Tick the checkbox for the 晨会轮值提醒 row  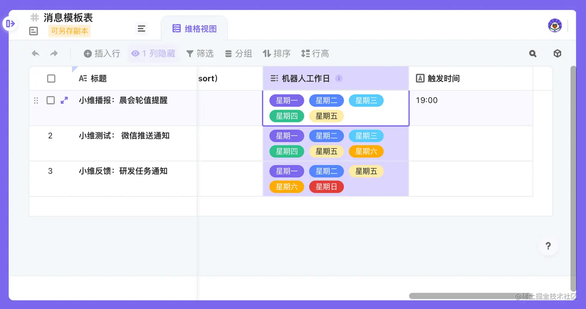coord(51,100)
